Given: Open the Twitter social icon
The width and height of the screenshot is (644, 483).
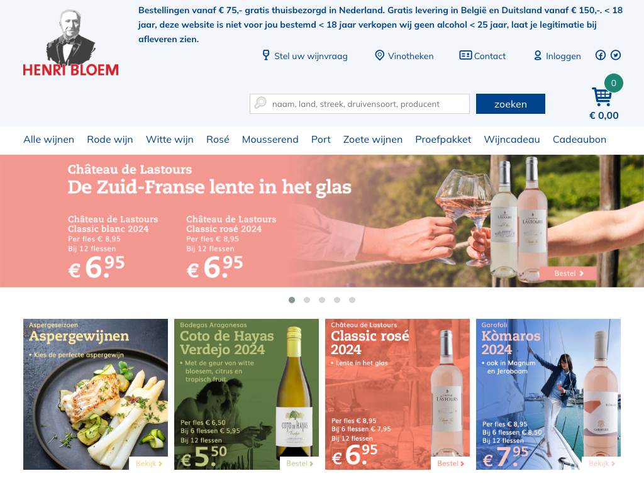Looking at the screenshot, I should (x=615, y=55).
